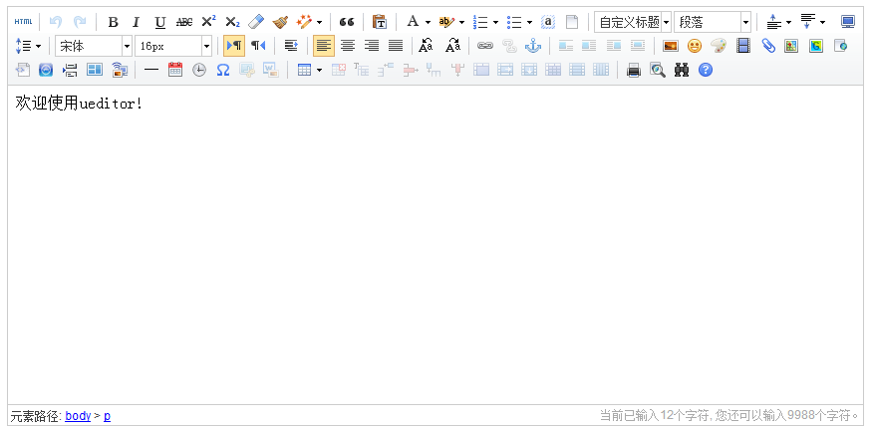This screenshot has height=429, width=872.
Task: Expand the line height dropdown
Action: click(x=39, y=46)
